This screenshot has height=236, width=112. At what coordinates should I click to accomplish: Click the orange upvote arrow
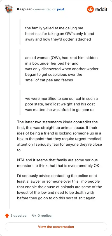(x=7, y=216)
